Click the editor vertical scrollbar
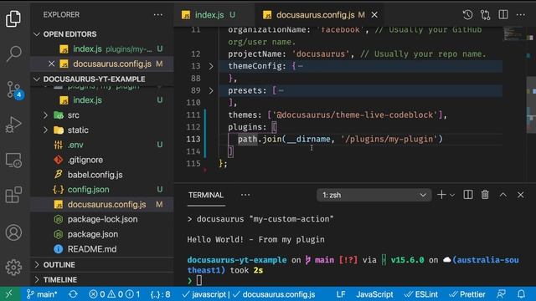This screenshot has width=536, height=301. (x=531, y=104)
